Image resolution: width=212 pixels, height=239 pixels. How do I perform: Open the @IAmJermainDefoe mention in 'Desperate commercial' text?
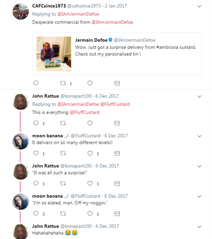click(x=112, y=22)
